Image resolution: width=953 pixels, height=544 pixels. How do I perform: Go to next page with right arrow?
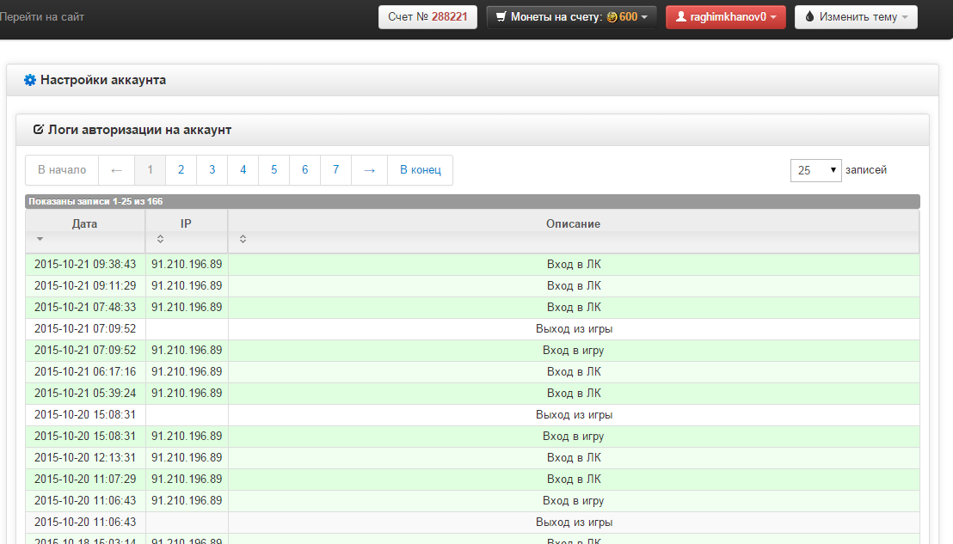(x=369, y=170)
